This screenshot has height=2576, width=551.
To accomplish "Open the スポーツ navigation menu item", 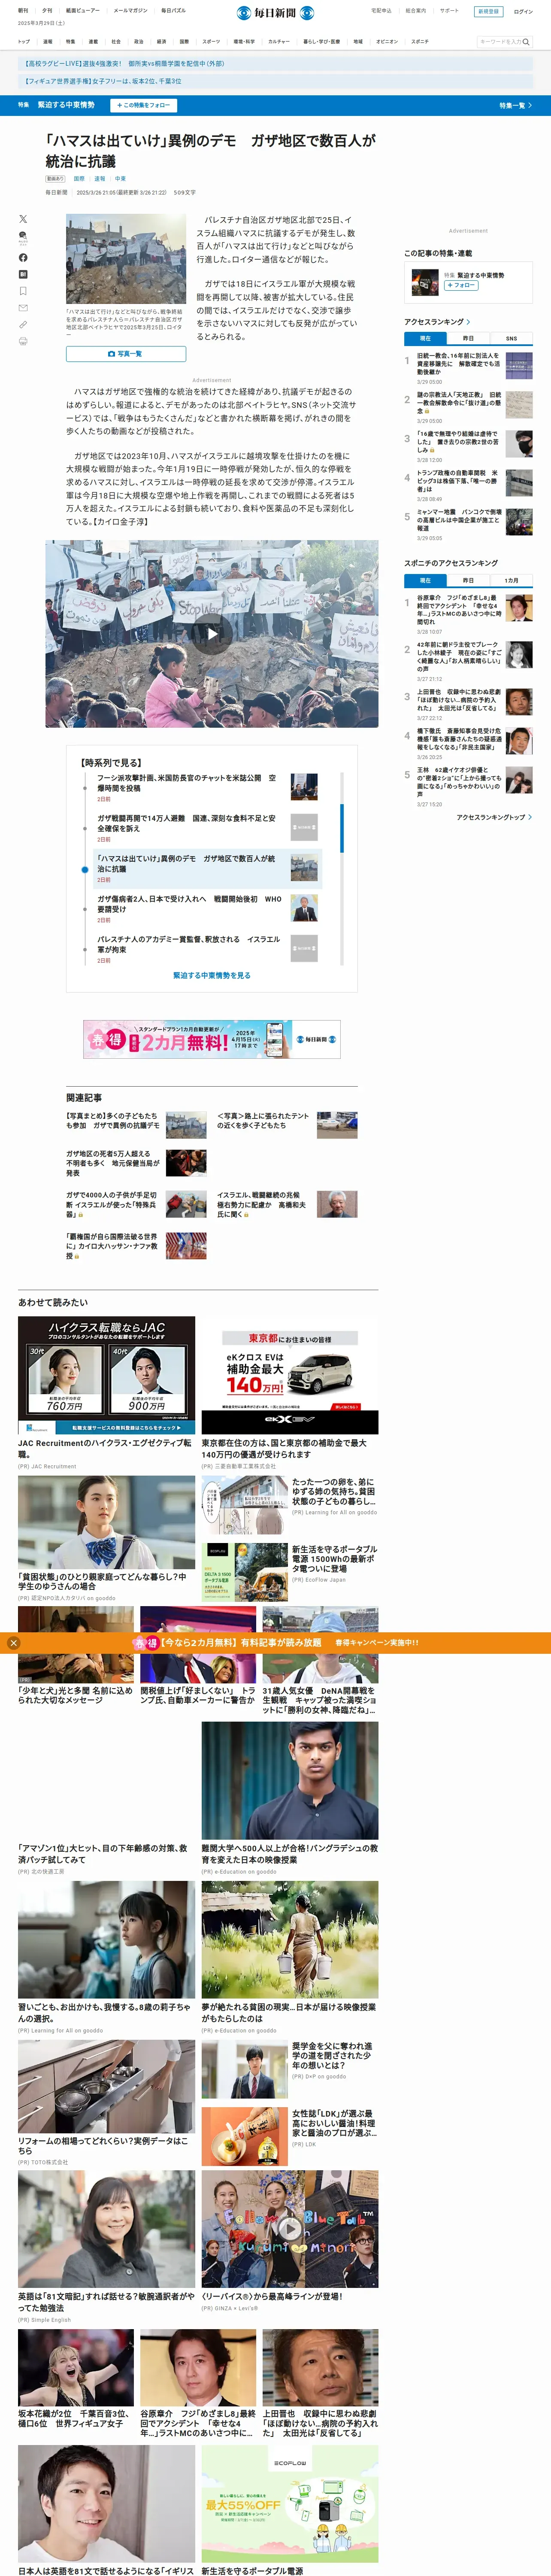I will [211, 42].
